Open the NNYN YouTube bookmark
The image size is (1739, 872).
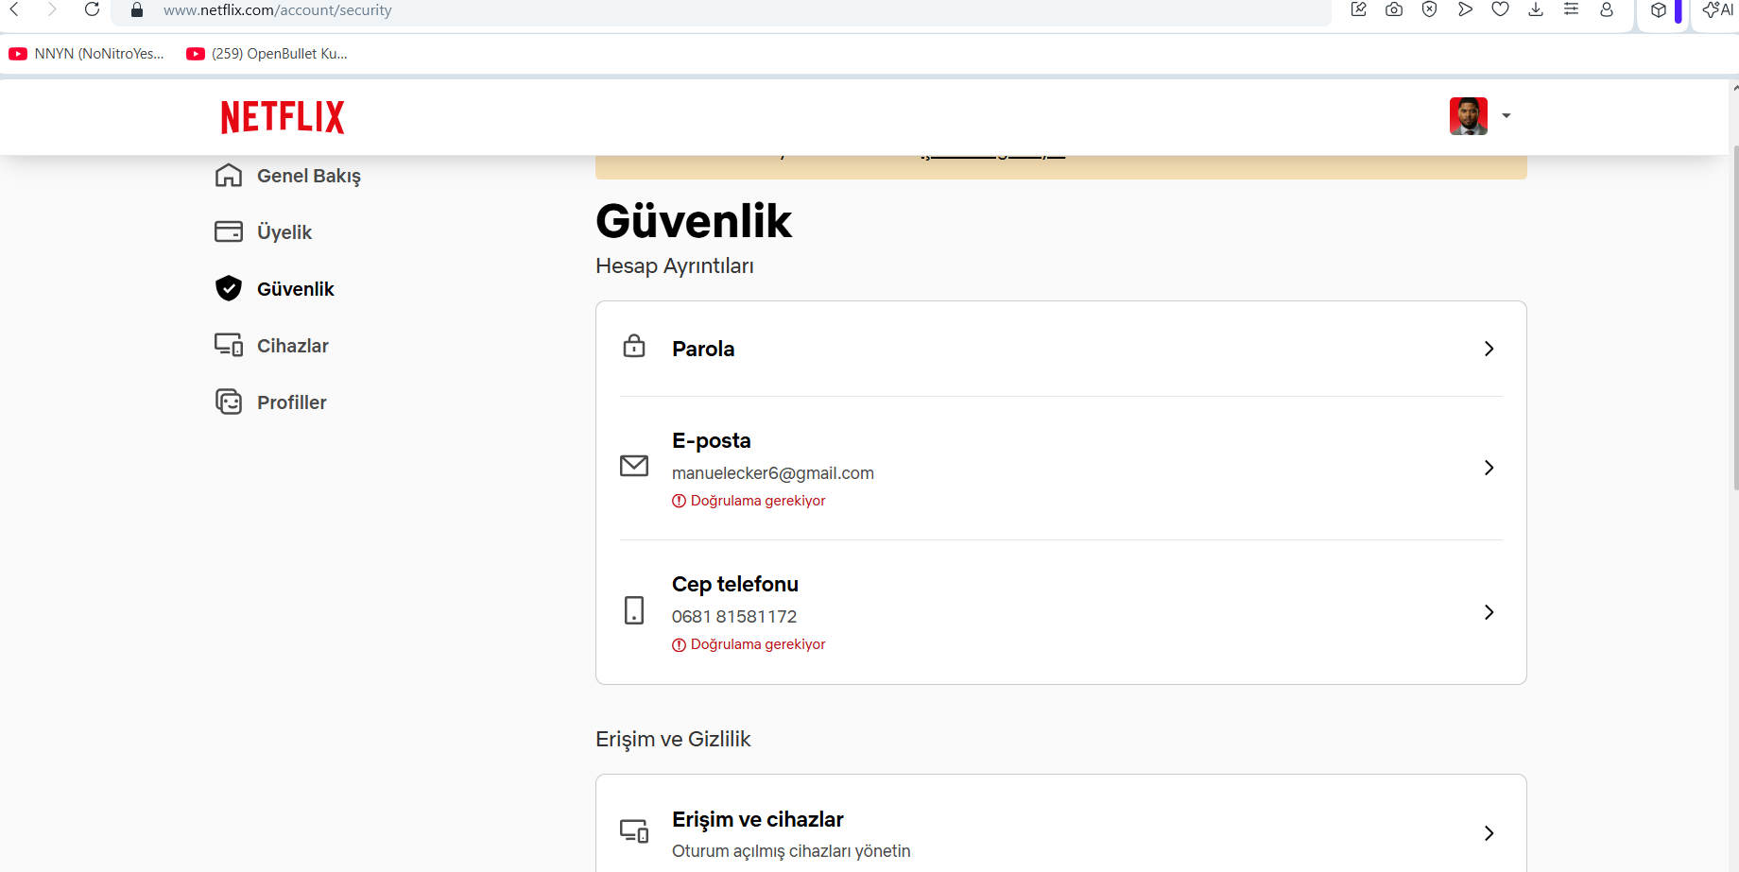click(x=86, y=54)
